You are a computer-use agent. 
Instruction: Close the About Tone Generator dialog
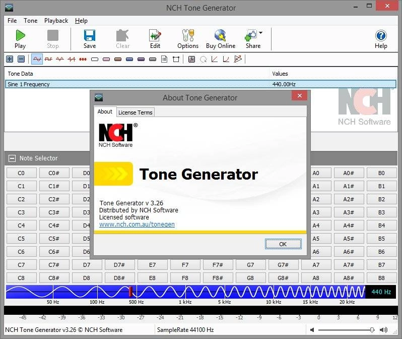pos(299,95)
